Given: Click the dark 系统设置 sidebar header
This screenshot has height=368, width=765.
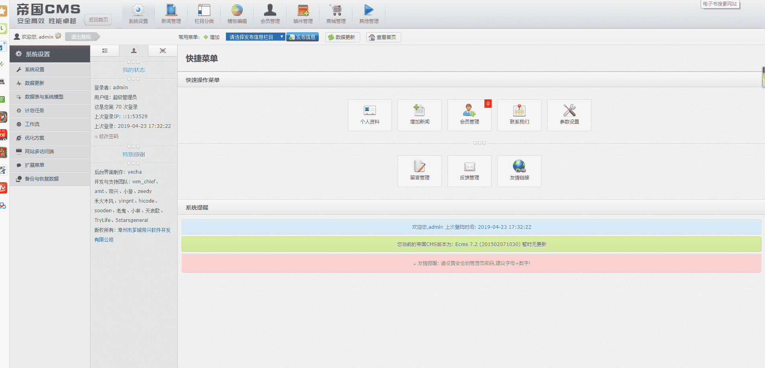Looking at the screenshot, I should (50, 54).
